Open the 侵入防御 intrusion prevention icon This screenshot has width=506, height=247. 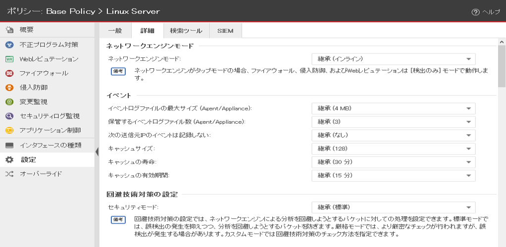pos(9,88)
